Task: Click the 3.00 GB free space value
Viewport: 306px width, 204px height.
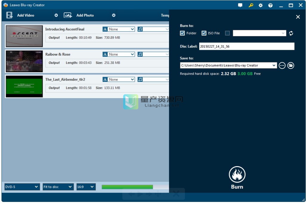Action: [x=245, y=74]
